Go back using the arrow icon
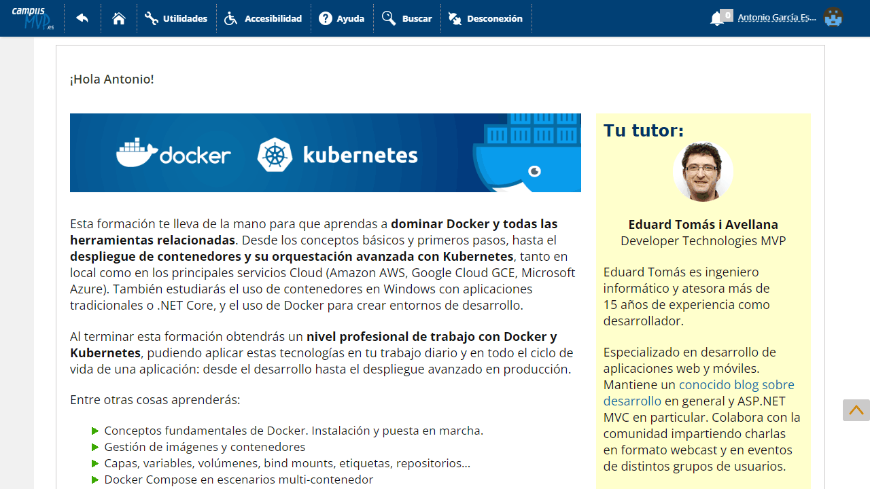870x489 pixels. click(x=82, y=18)
